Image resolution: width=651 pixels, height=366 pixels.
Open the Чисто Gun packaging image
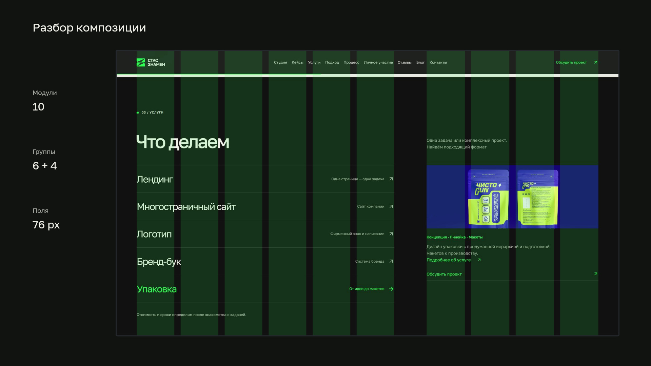(512, 197)
